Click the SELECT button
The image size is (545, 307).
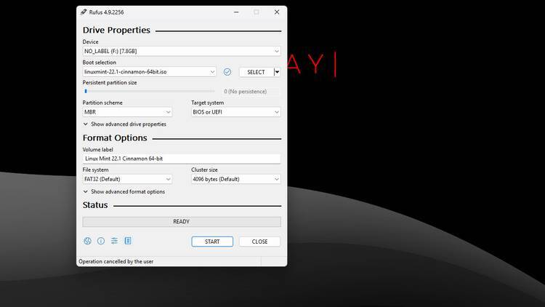(257, 72)
